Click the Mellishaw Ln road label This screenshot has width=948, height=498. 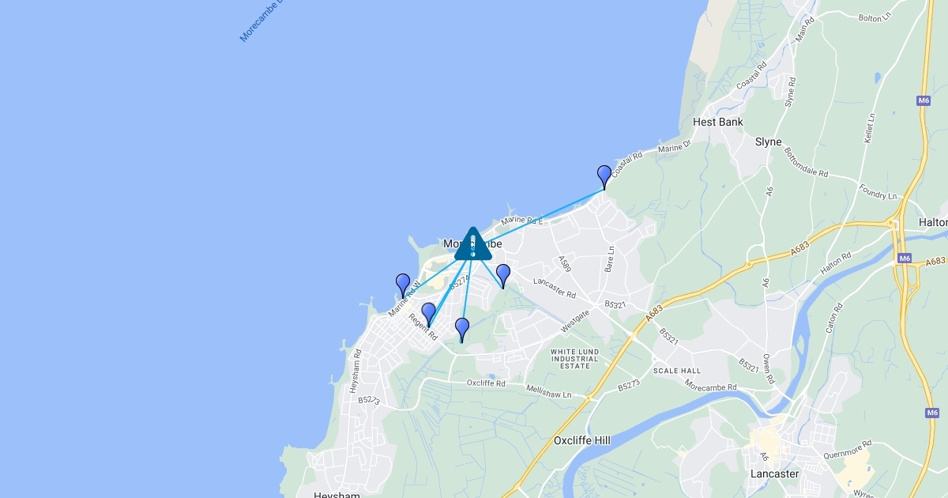pos(550,390)
